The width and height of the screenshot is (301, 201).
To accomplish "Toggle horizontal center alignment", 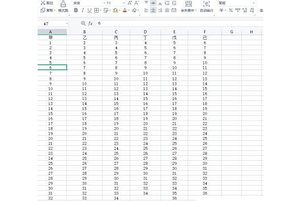I will (153, 11).
